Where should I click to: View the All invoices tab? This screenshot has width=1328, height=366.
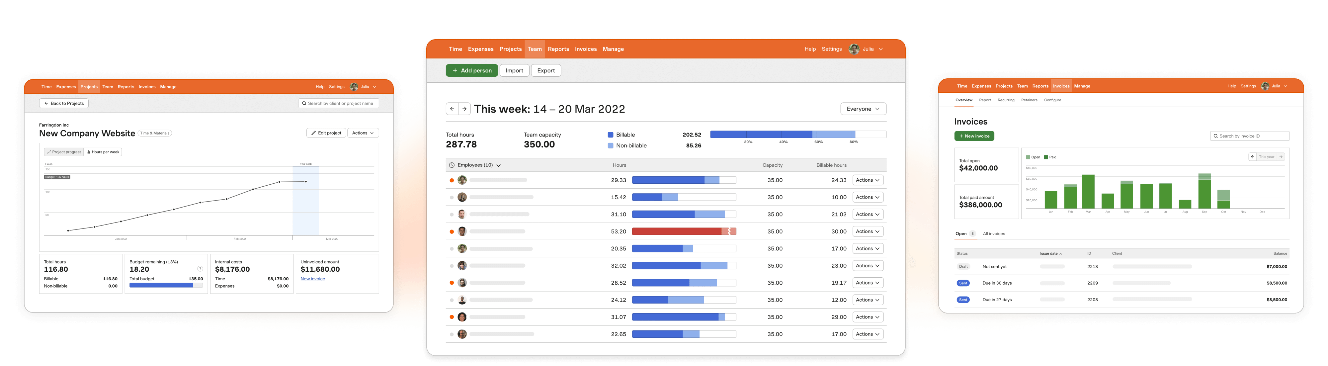pos(994,233)
